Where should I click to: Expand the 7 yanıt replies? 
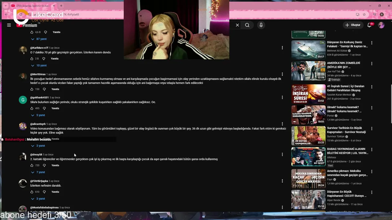click(38, 172)
